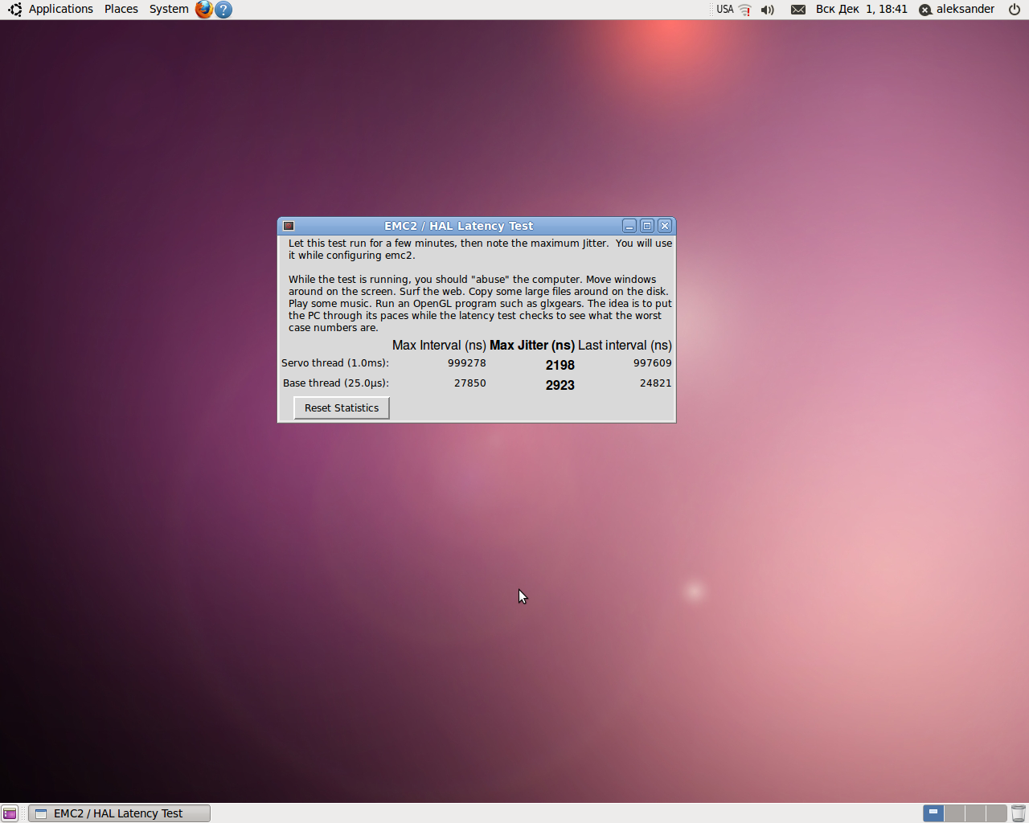
Task: Open the Places menu
Action: coord(121,9)
